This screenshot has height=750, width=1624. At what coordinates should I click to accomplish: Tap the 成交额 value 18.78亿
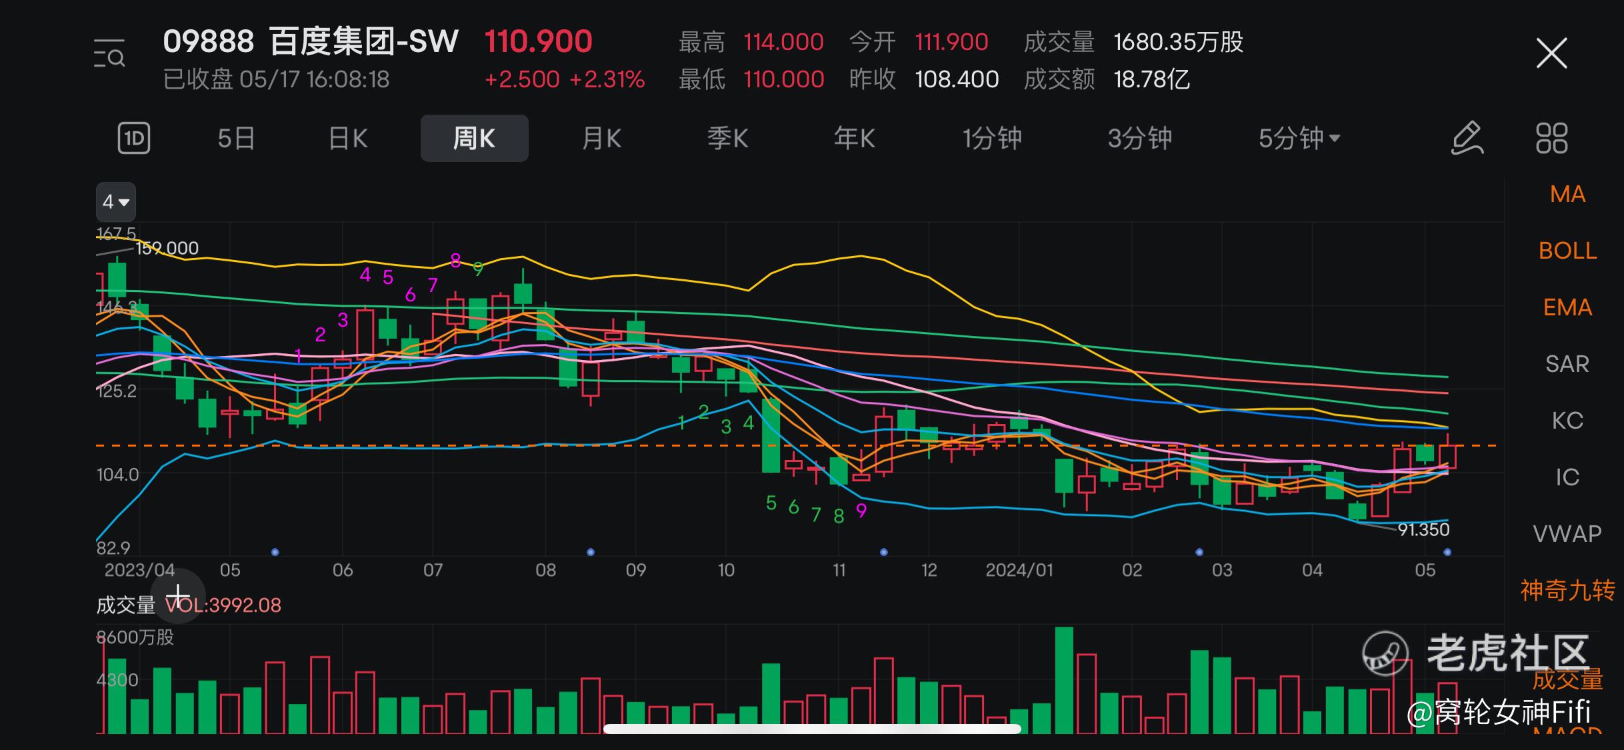tap(1152, 79)
